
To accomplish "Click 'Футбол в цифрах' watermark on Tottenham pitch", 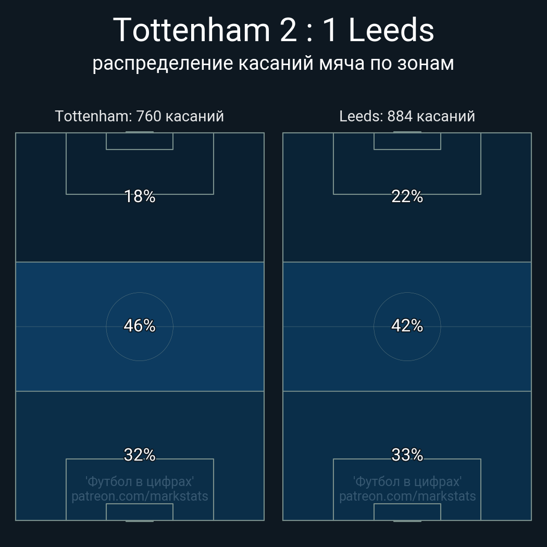I will [x=140, y=481].
